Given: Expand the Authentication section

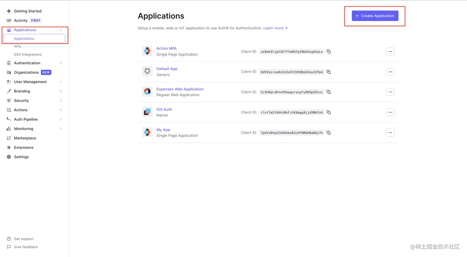Looking at the screenshot, I should pos(61,63).
